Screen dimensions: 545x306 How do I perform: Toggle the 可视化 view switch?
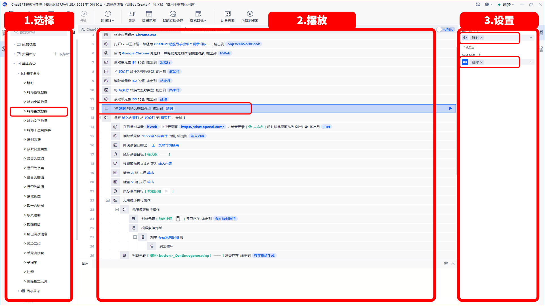pos(445,29)
